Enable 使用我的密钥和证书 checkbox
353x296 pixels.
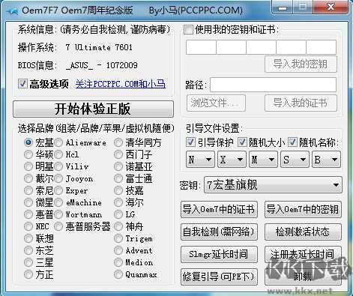coord(188,29)
